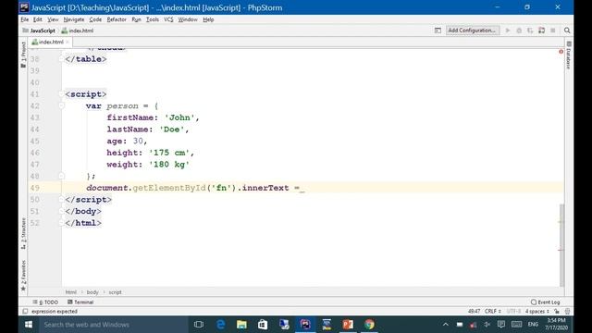Viewport: 592px width, 333px height.
Task: Open the Database tool window strip
Action: tap(569, 55)
